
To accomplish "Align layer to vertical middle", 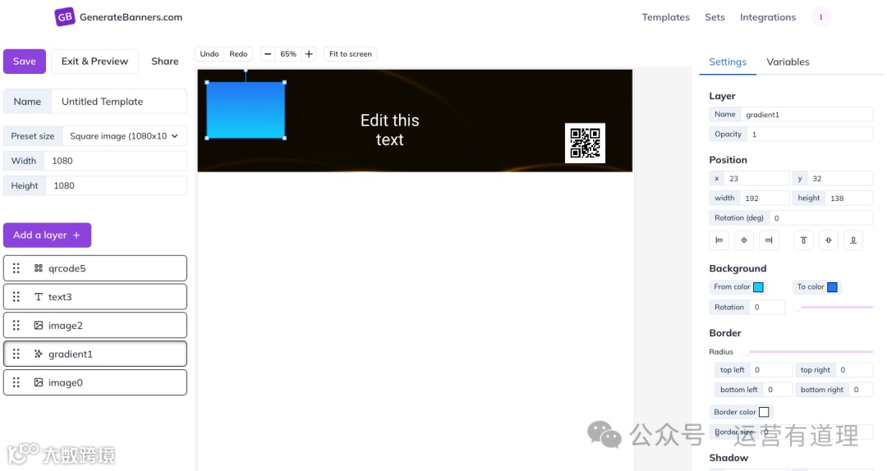I will click(828, 240).
